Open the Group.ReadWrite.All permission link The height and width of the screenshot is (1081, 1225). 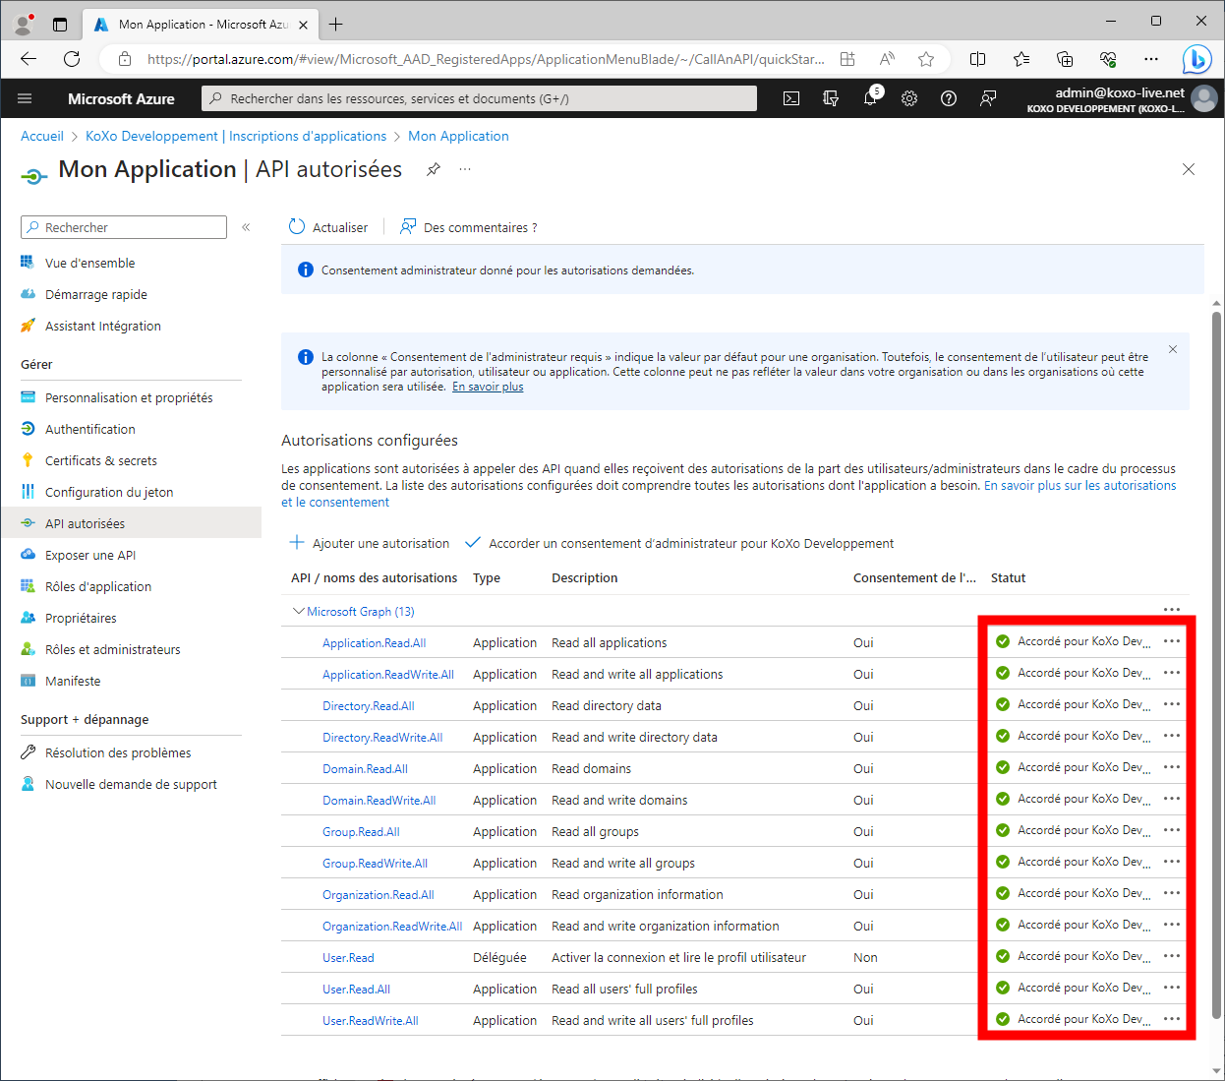point(375,864)
